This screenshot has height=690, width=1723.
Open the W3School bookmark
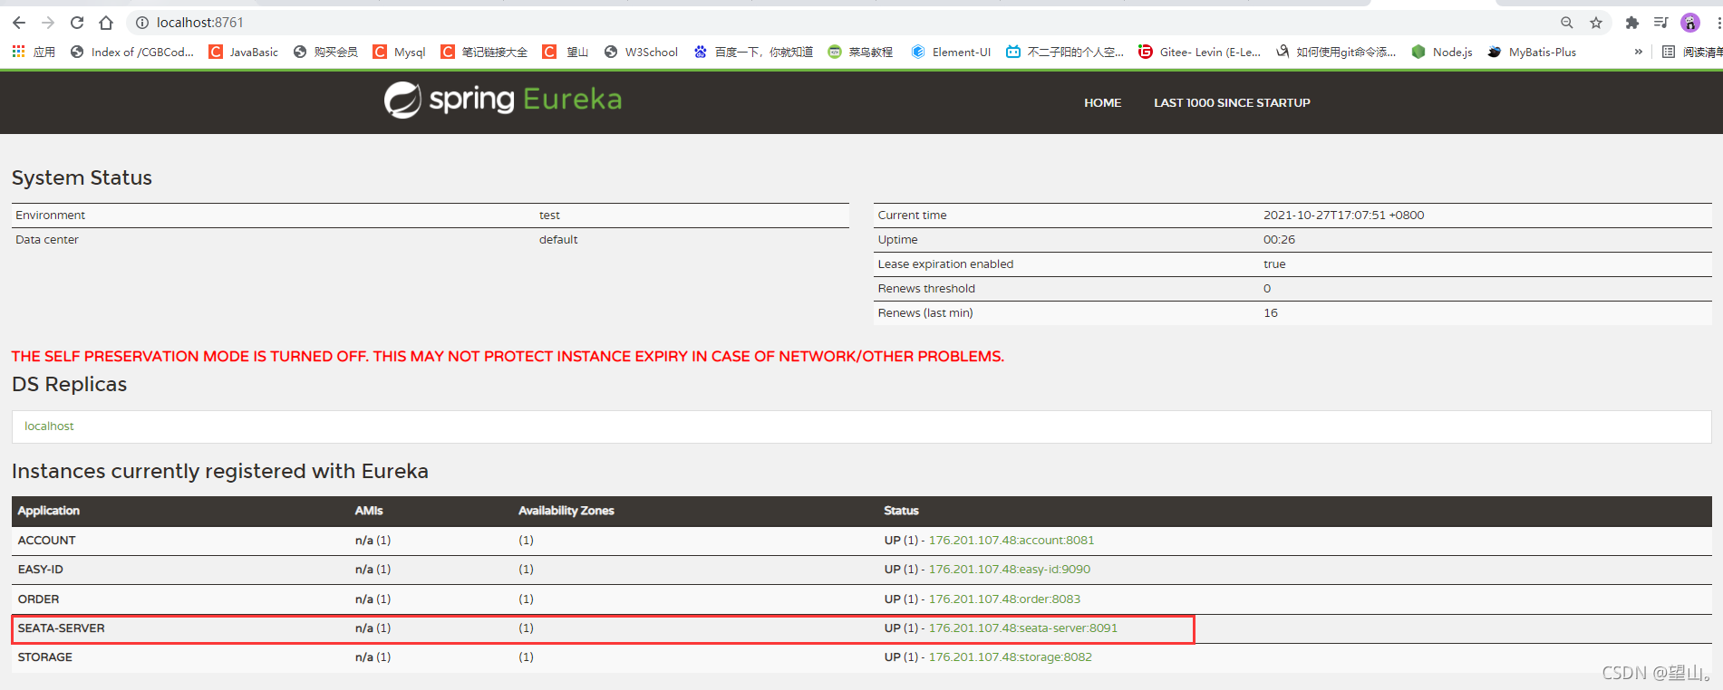(x=641, y=52)
